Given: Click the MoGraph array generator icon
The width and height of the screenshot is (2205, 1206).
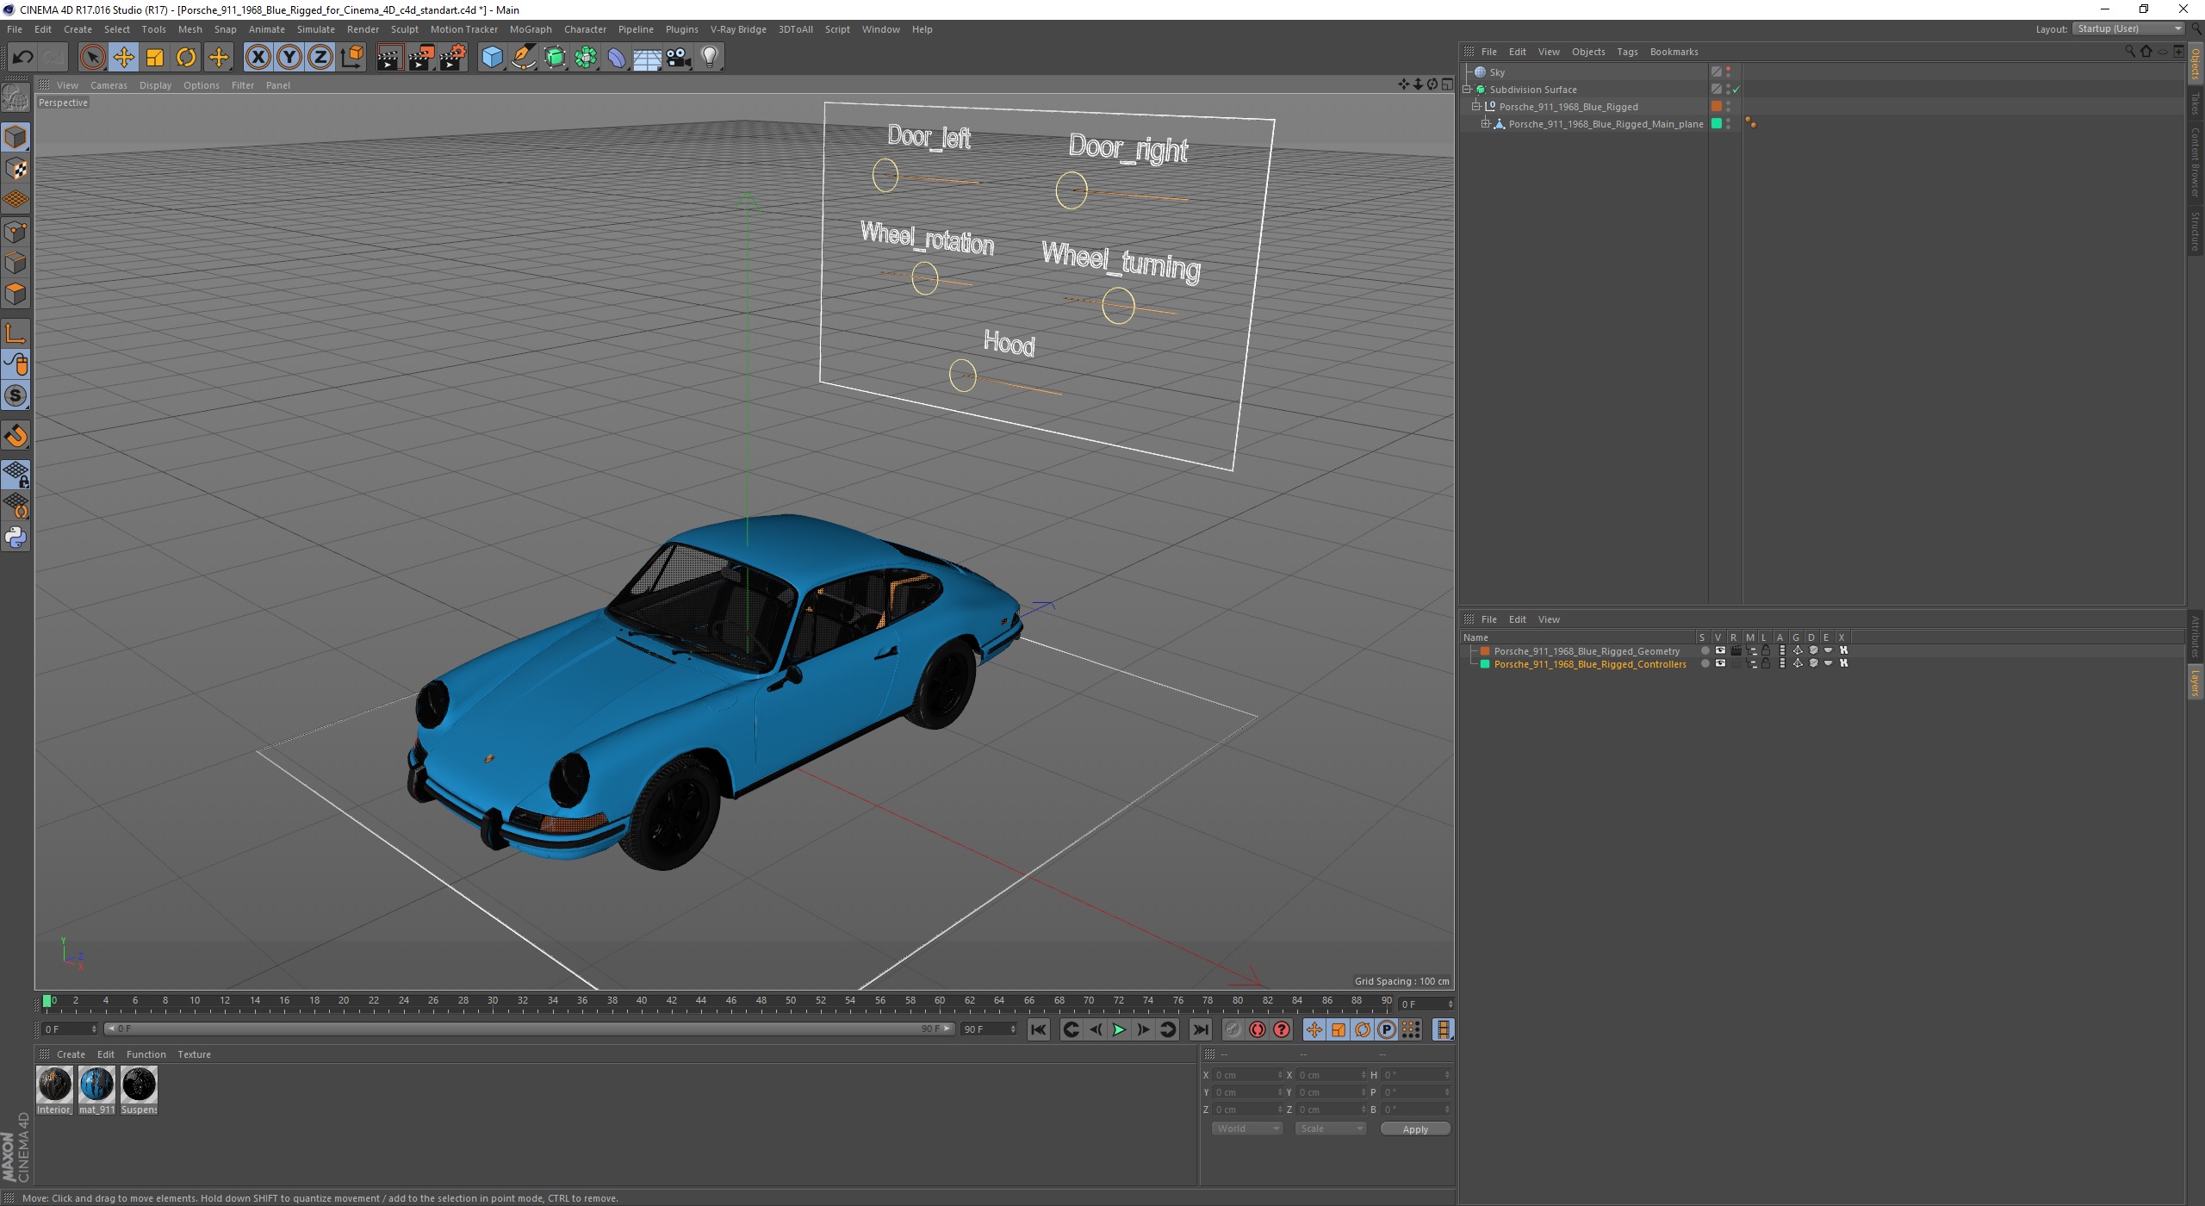Looking at the screenshot, I should coord(586,58).
